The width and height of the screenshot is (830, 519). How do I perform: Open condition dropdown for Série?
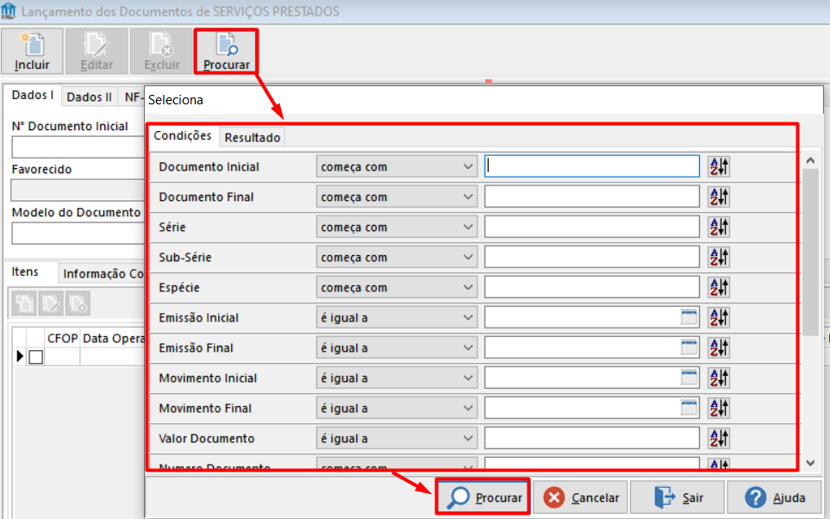coord(396,228)
